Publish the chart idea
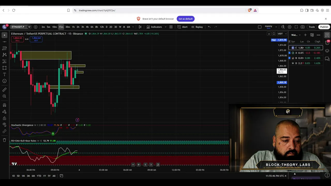Viewport: 331px width, 186px height. [x=324, y=27]
